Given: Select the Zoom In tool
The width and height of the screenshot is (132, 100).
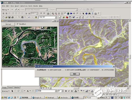Looking at the screenshot, I should (x=53, y=14).
